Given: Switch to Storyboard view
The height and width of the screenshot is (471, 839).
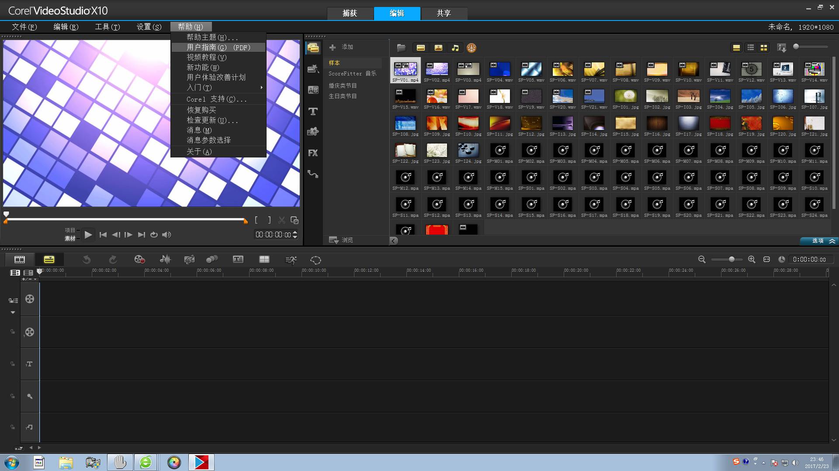Looking at the screenshot, I should pos(20,259).
